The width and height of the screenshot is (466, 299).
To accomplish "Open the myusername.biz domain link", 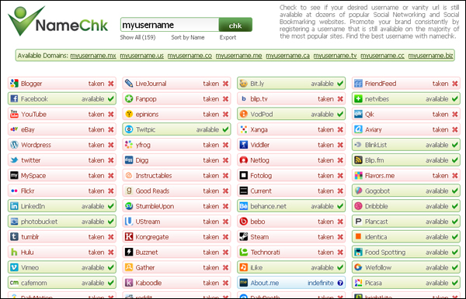I will [430, 56].
